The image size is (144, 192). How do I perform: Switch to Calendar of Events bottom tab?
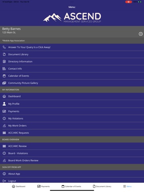tap(71, 186)
